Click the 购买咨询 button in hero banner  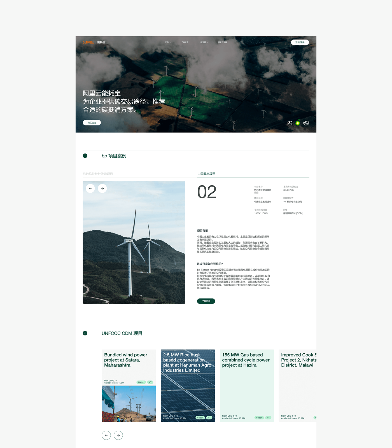point(92,123)
